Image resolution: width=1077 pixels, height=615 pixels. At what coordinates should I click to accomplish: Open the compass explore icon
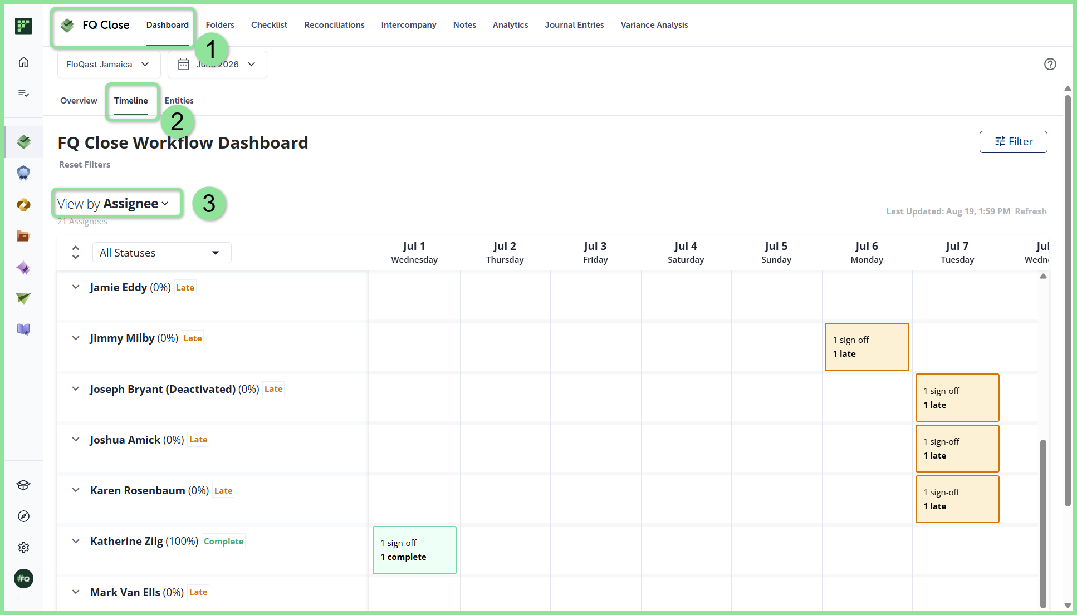23,516
